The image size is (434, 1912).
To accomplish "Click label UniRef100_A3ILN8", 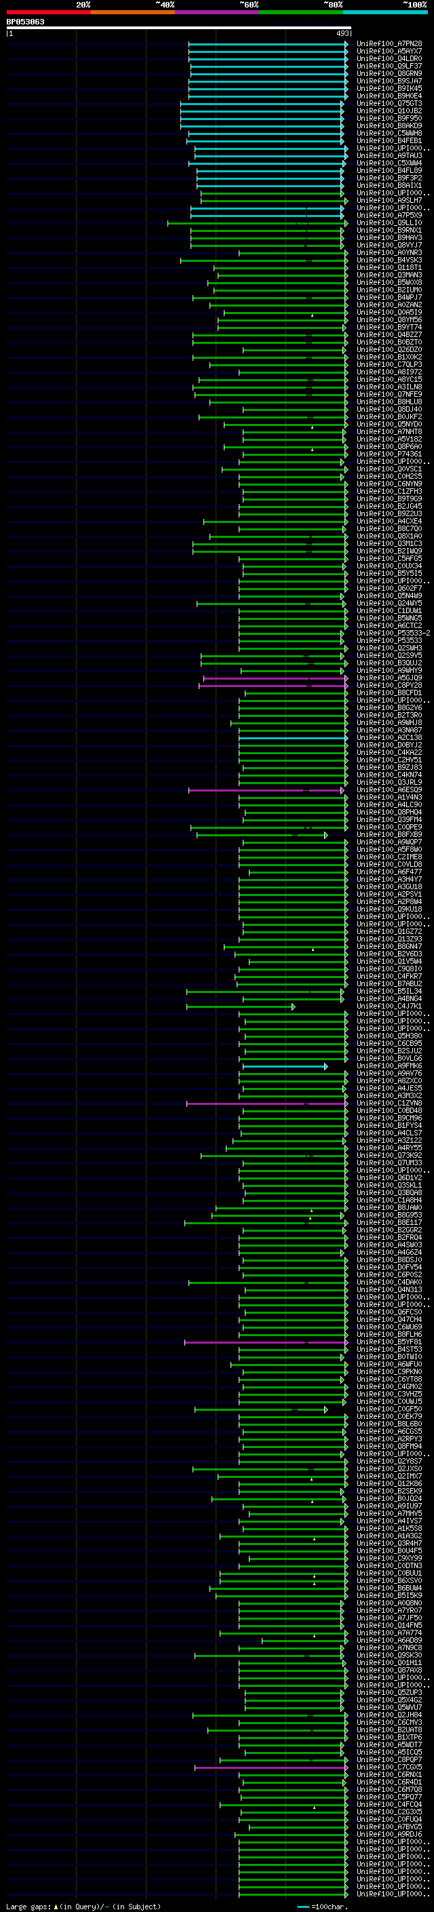I will click(x=389, y=387).
